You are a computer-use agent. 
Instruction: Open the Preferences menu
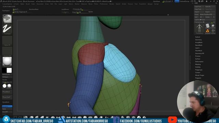pos(104,4)
